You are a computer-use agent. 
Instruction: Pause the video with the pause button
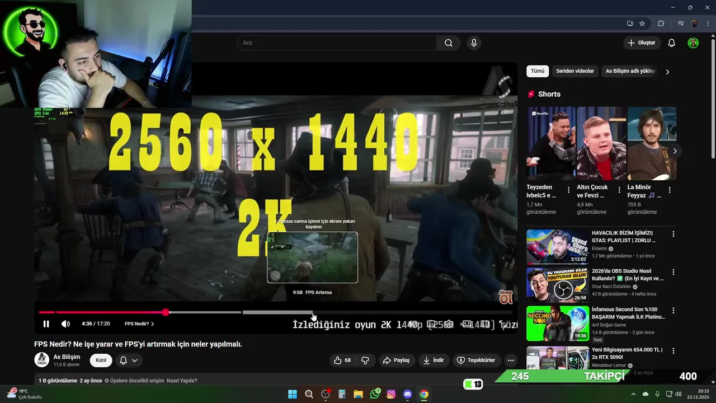click(x=46, y=324)
